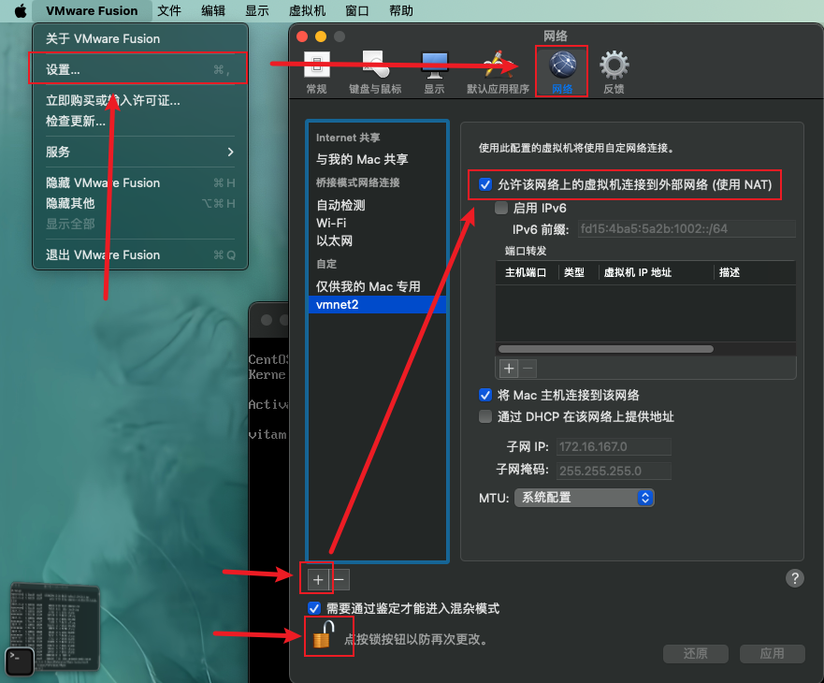Remove the selected network with minus button
824x683 pixels.
[x=340, y=580]
